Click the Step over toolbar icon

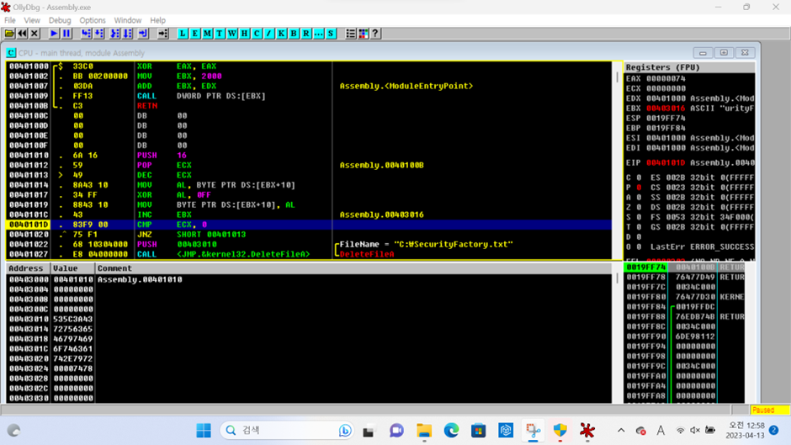pyautogui.click(x=99, y=34)
